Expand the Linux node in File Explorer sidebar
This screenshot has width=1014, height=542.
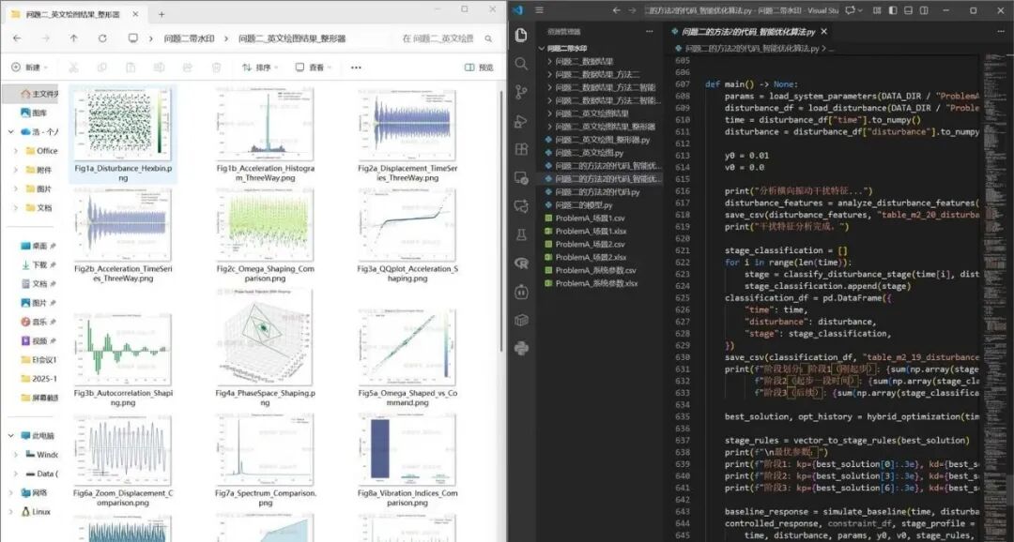[11, 512]
